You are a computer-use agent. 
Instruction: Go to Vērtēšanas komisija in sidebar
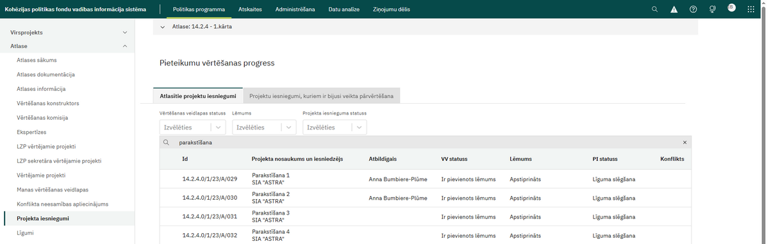(42, 118)
